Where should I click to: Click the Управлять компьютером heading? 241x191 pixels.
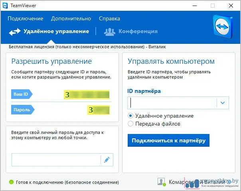click(171, 61)
